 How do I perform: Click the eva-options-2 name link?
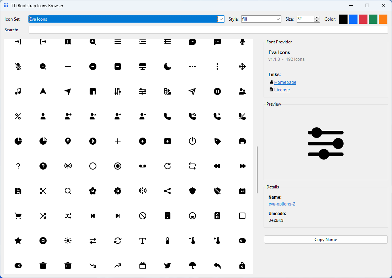tap(282, 204)
